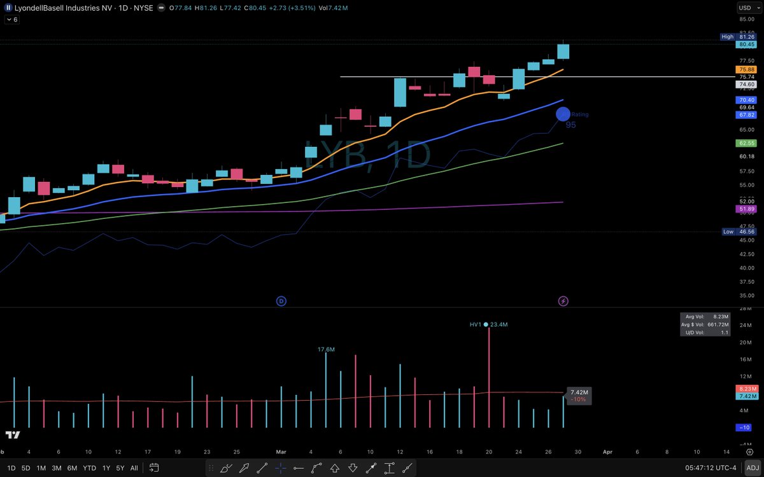The image size is (764, 477).
Task: Click the market status icon beside NYSE
Action: pyautogui.click(x=161, y=8)
